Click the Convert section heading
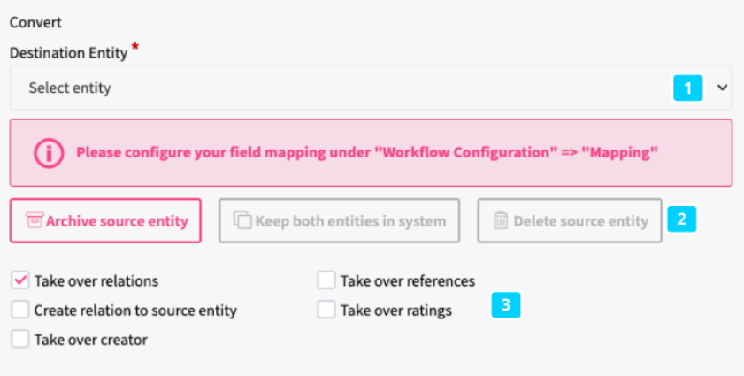The image size is (744, 376). click(35, 22)
